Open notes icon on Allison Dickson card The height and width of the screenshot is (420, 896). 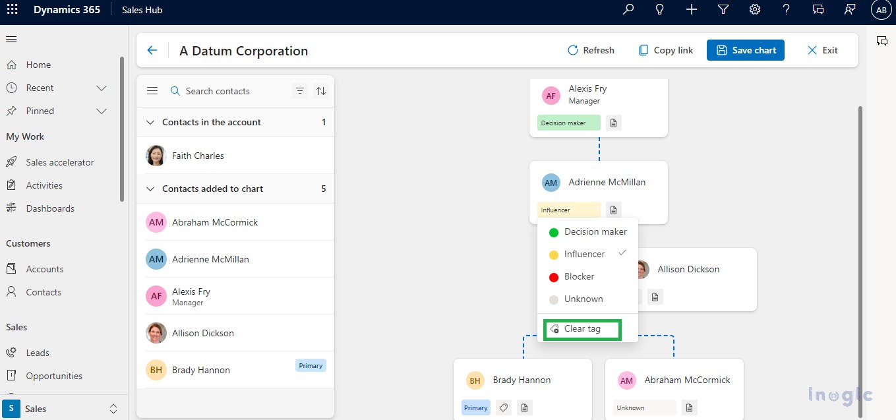(x=655, y=297)
